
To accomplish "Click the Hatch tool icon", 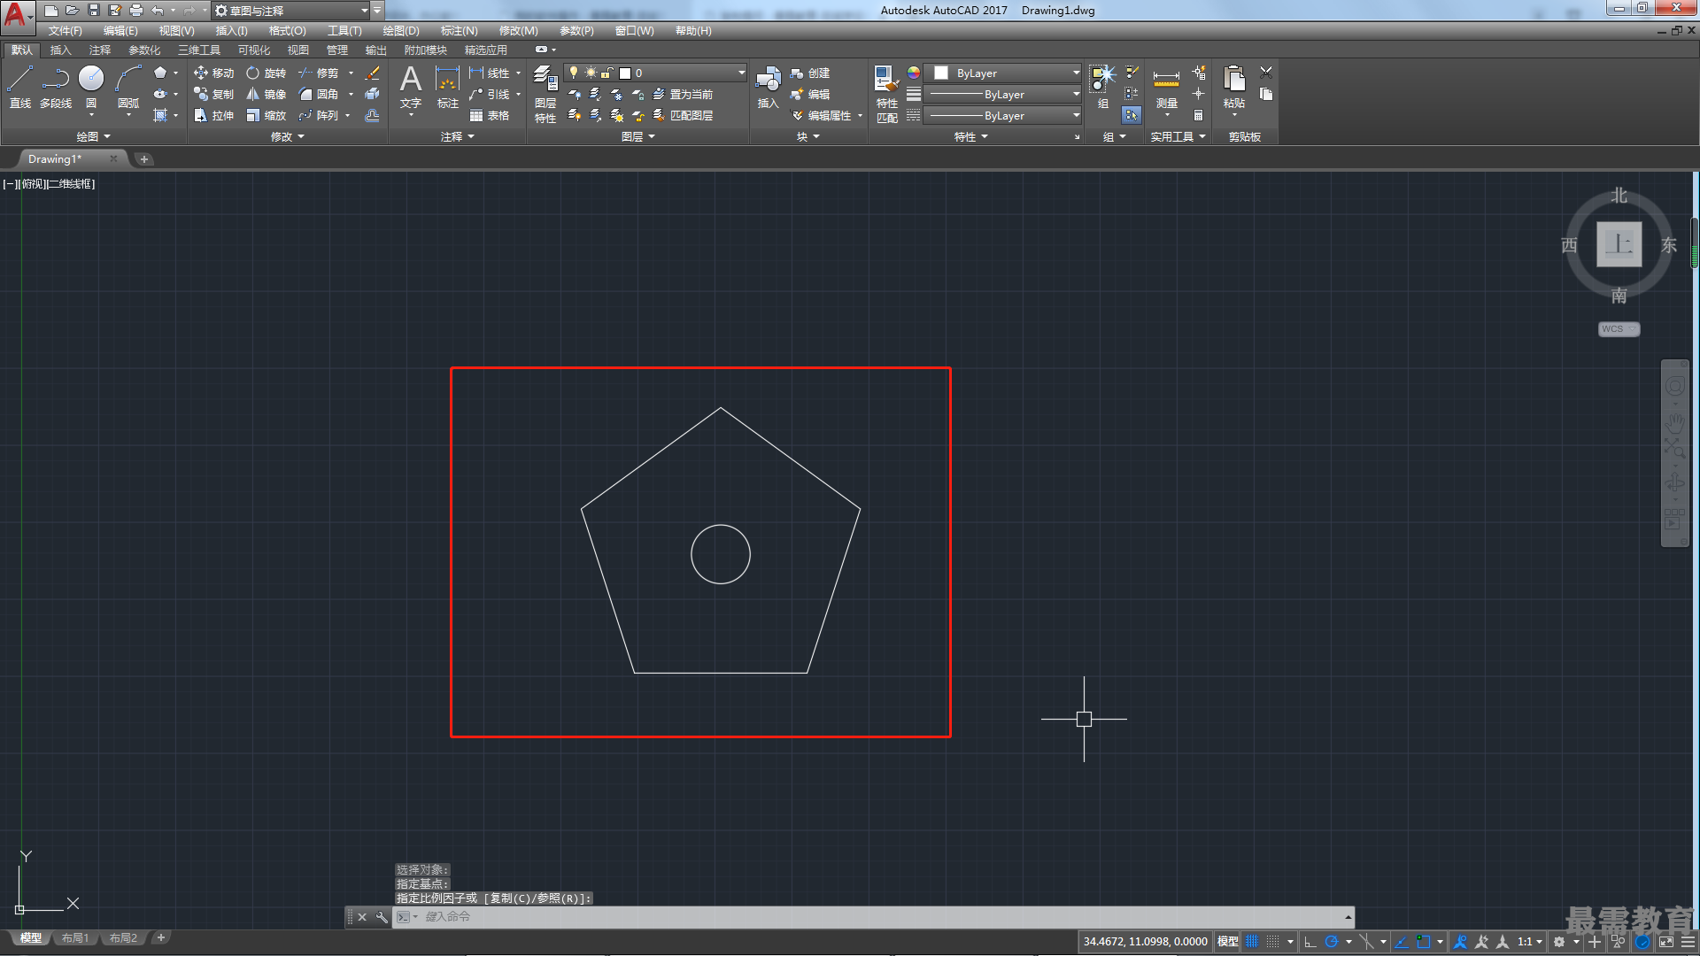I will click(160, 115).
